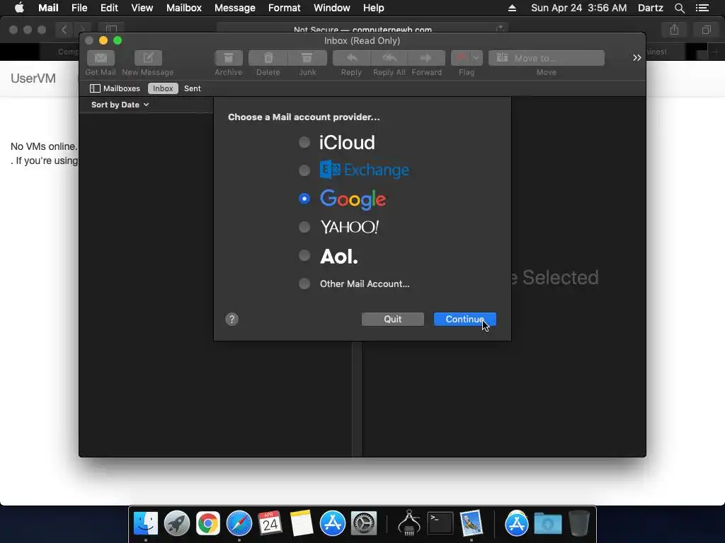
Task: Click the Quit button
Action: pos(392,319)
